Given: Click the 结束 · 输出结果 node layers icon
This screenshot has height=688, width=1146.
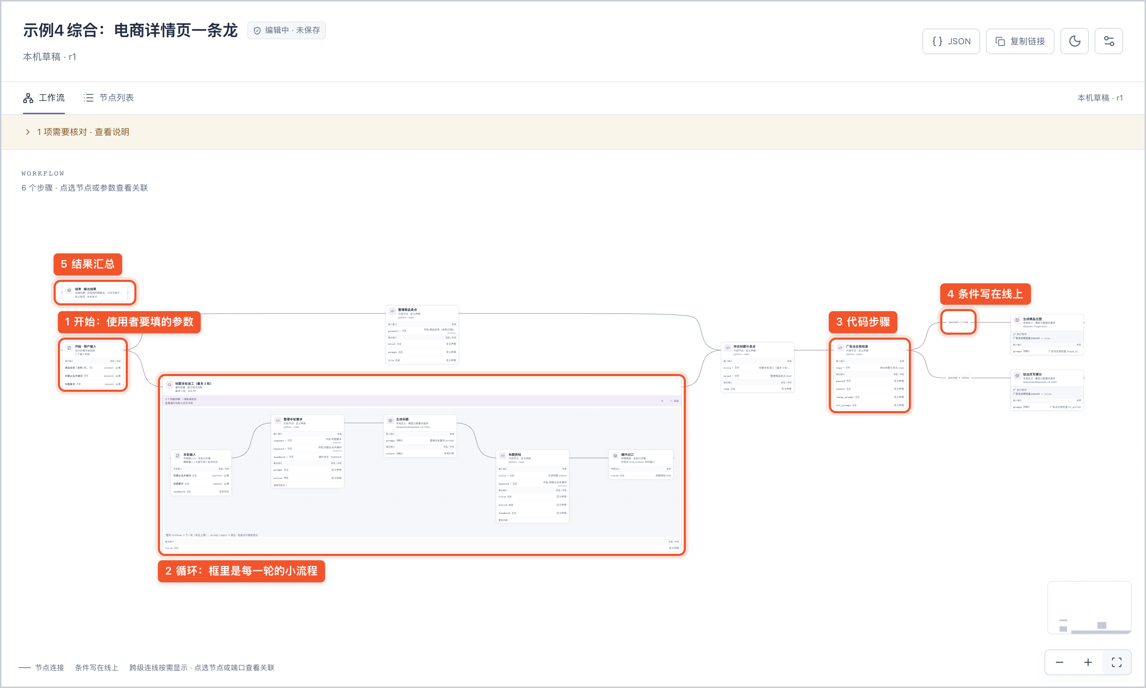Looking at the screenshot, I should tap(69, 290).
